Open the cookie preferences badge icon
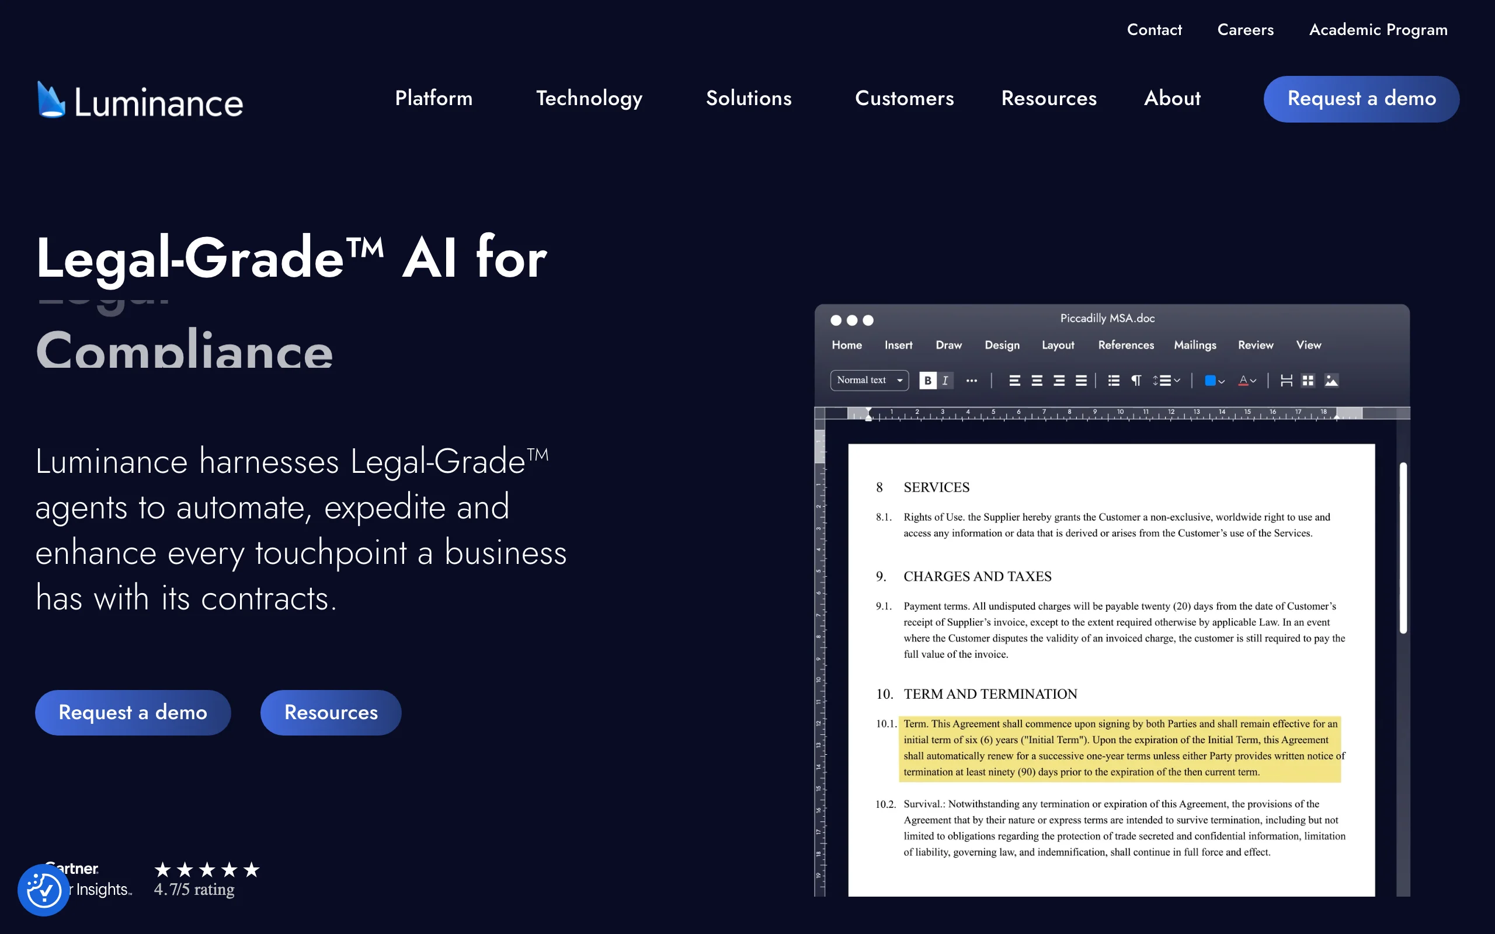 (x=44, y=890)
